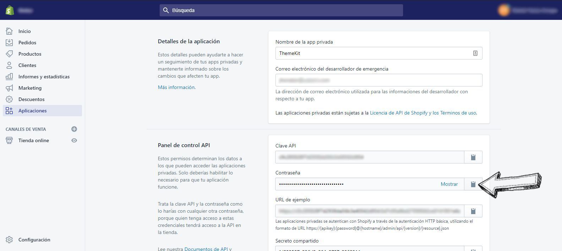Focus the Búsqueda search box

[x=281, y=10]
